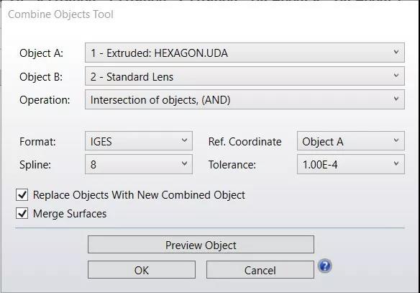Open the Object A dropdown
Screen dimensions: 420x293
point(245,53)
